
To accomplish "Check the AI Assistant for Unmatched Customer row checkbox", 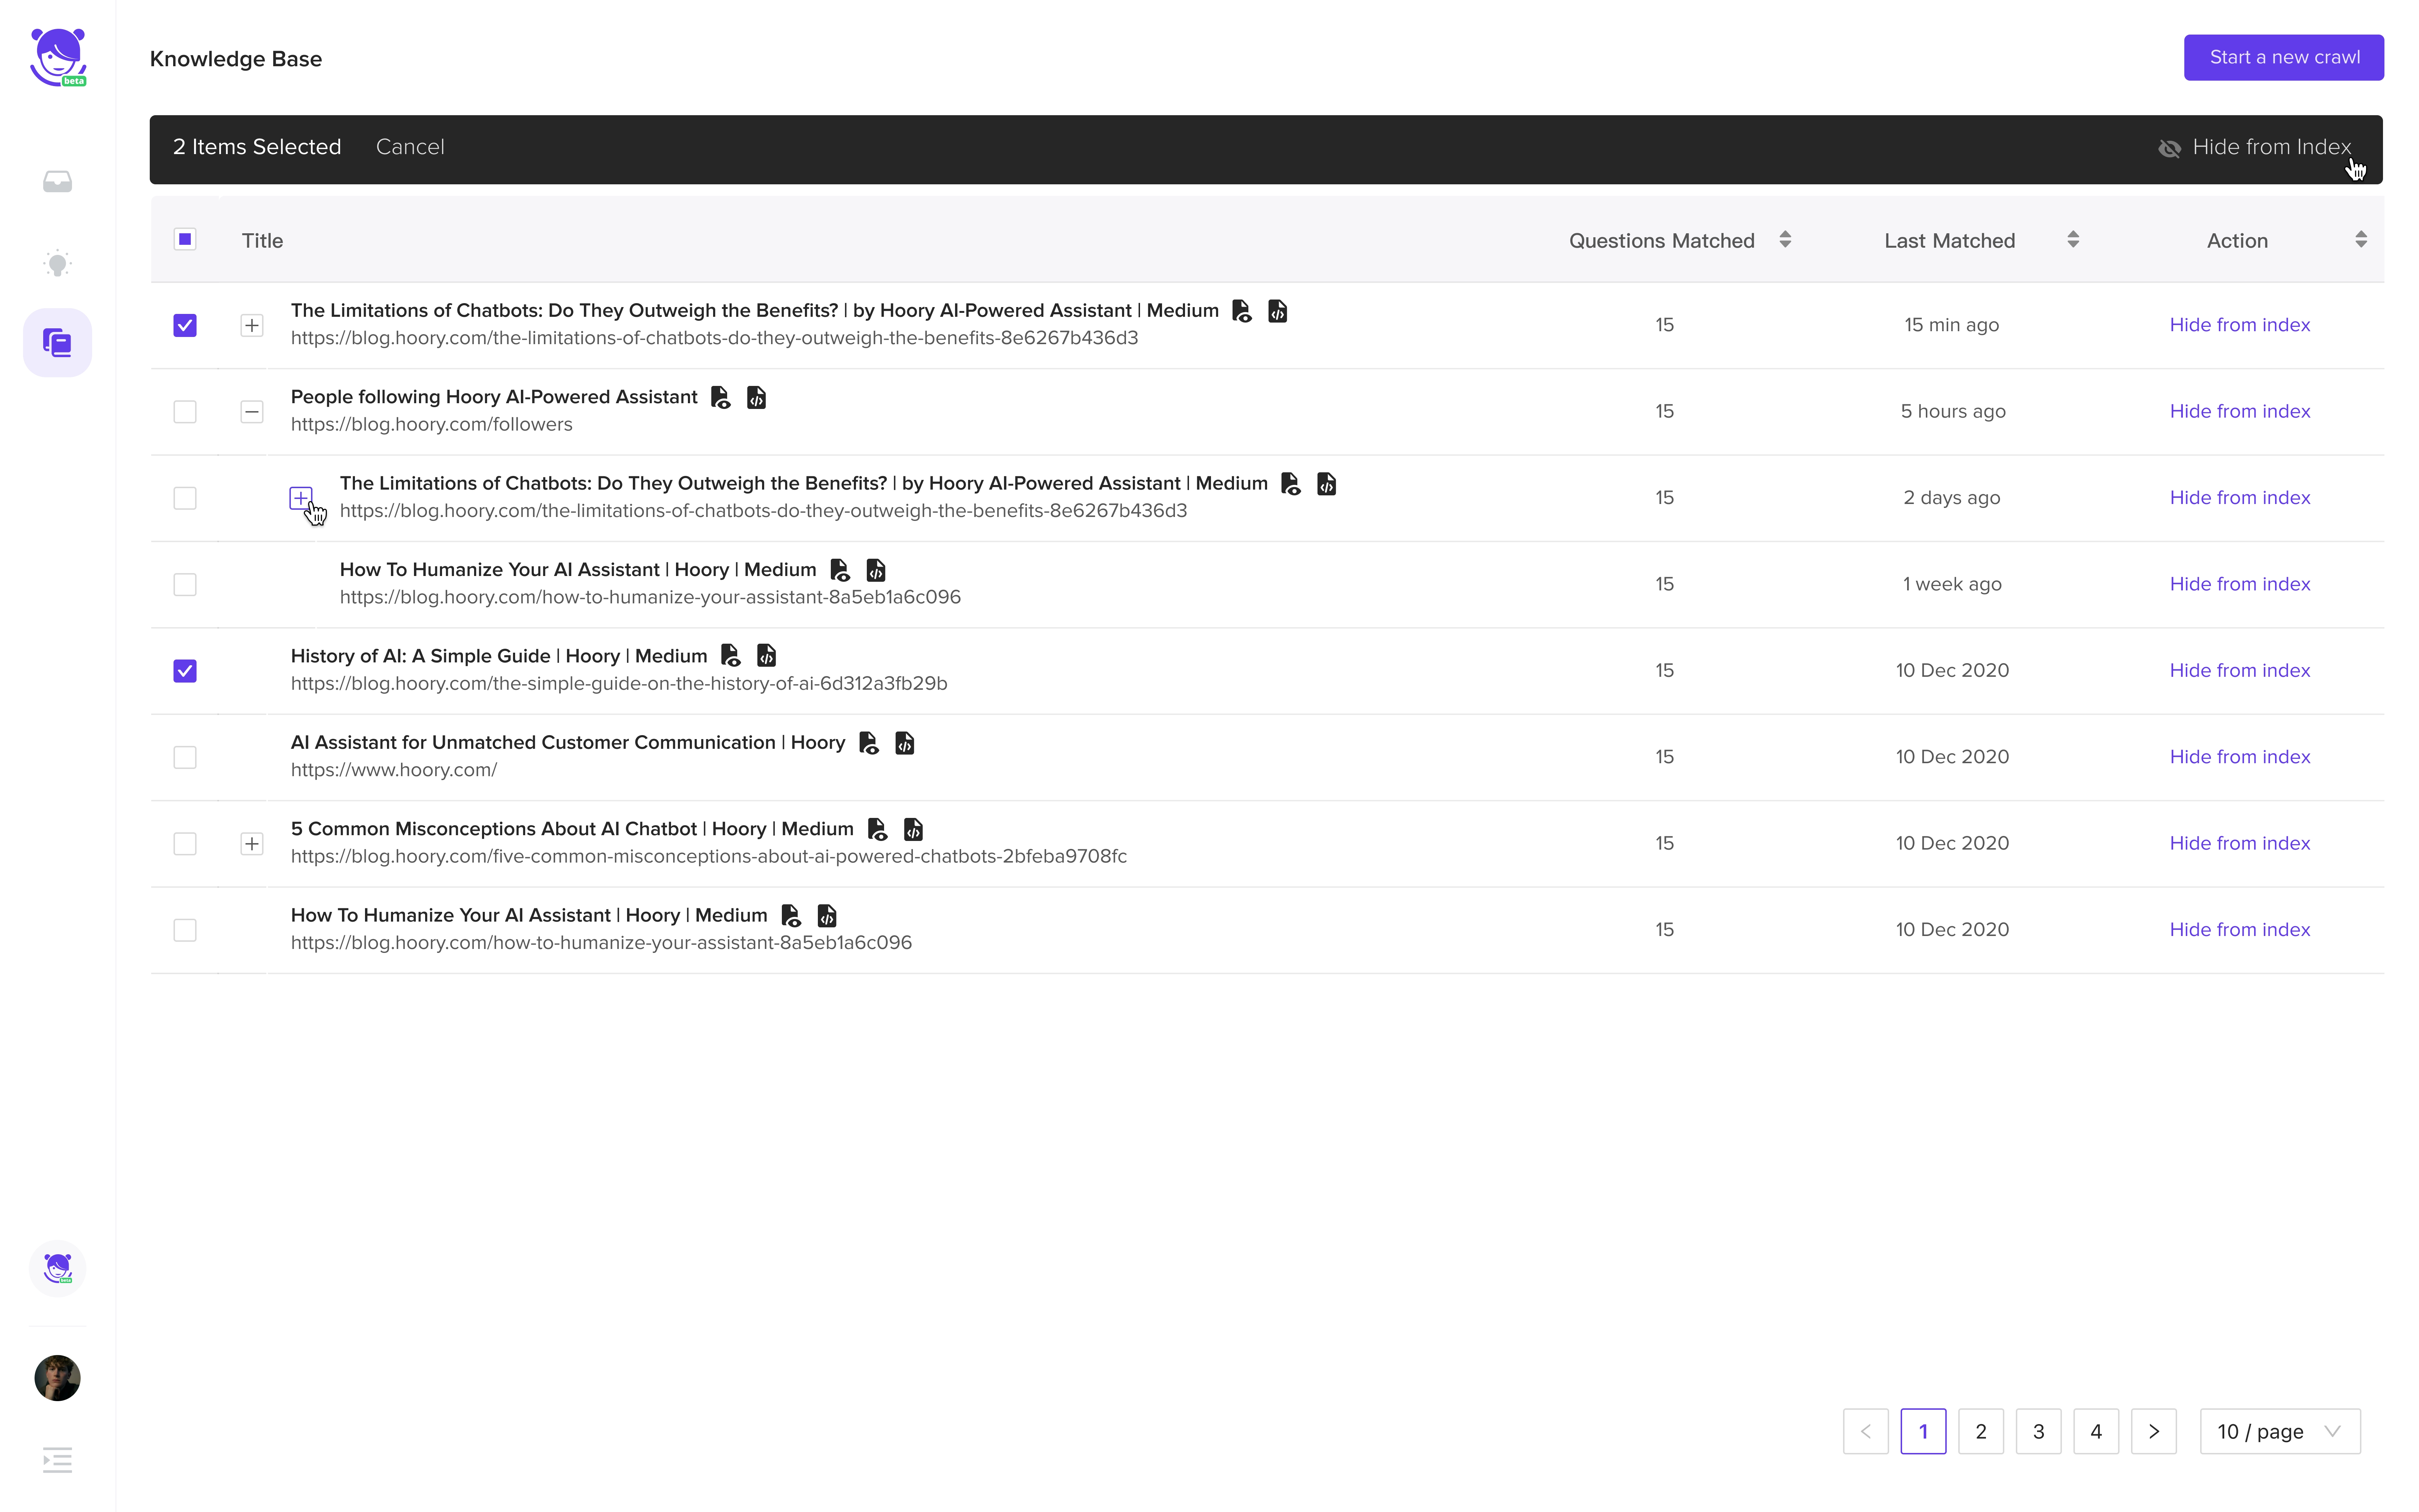I will coord(185,757).
